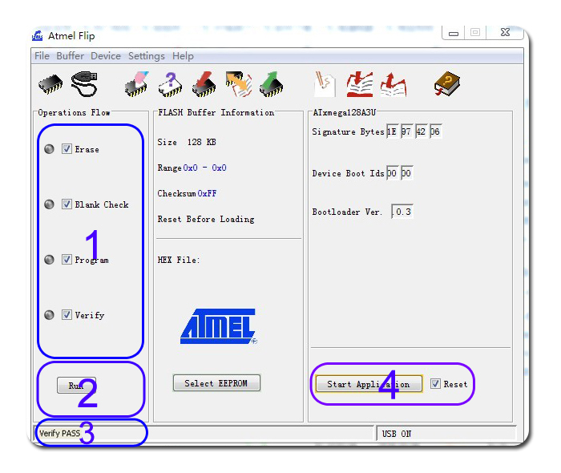Click the Run button
Screen dimensions: 561x473
coord(77,386)
